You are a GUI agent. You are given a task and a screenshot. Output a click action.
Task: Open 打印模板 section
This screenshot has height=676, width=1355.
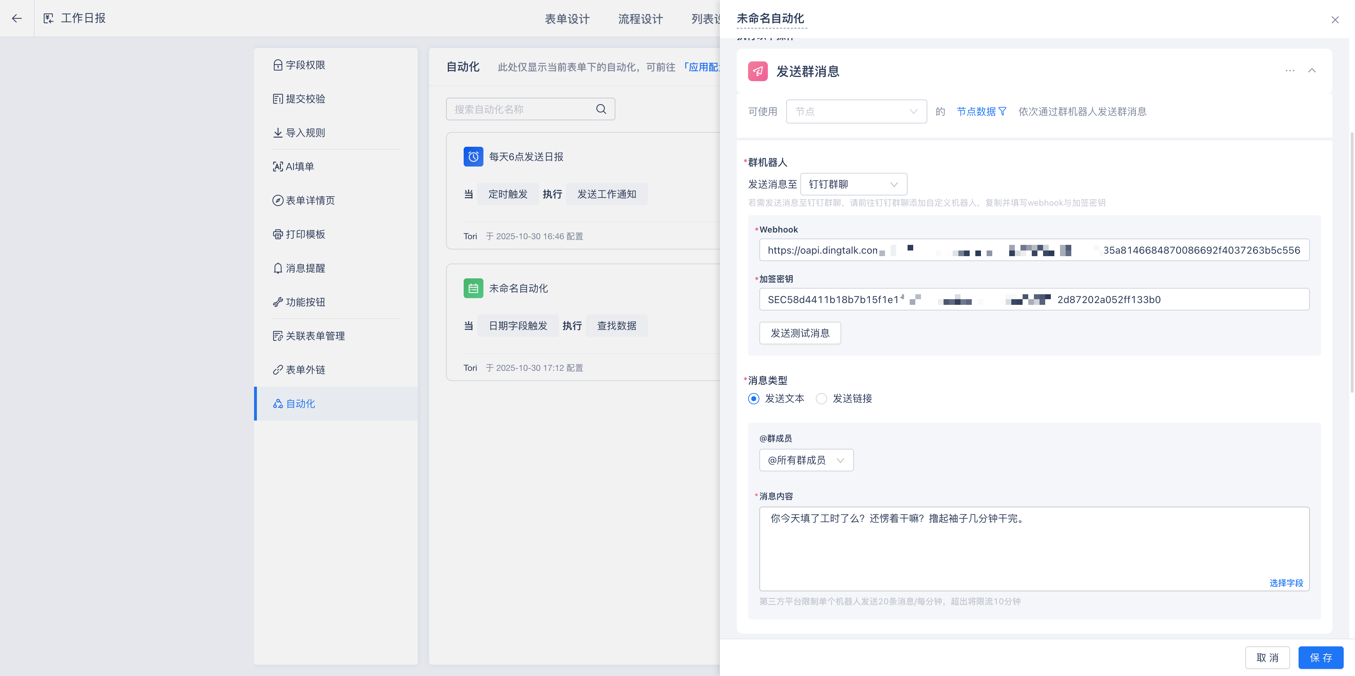coord(336,234)
